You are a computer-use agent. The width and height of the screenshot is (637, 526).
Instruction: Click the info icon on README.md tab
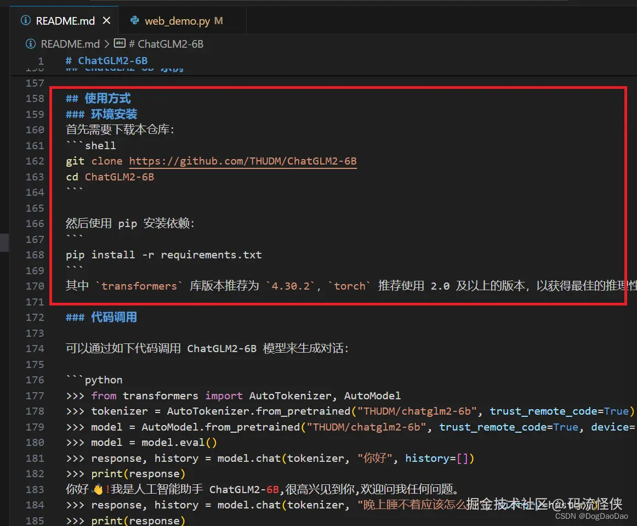pos(26,20)
